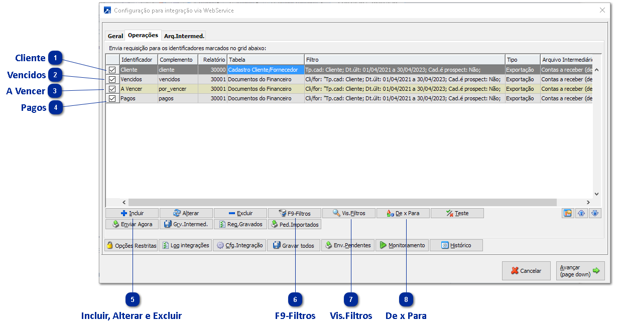The width and height of the screenshot is (622, 330).
Task: Click the Cancelar button
Action: 526,271
